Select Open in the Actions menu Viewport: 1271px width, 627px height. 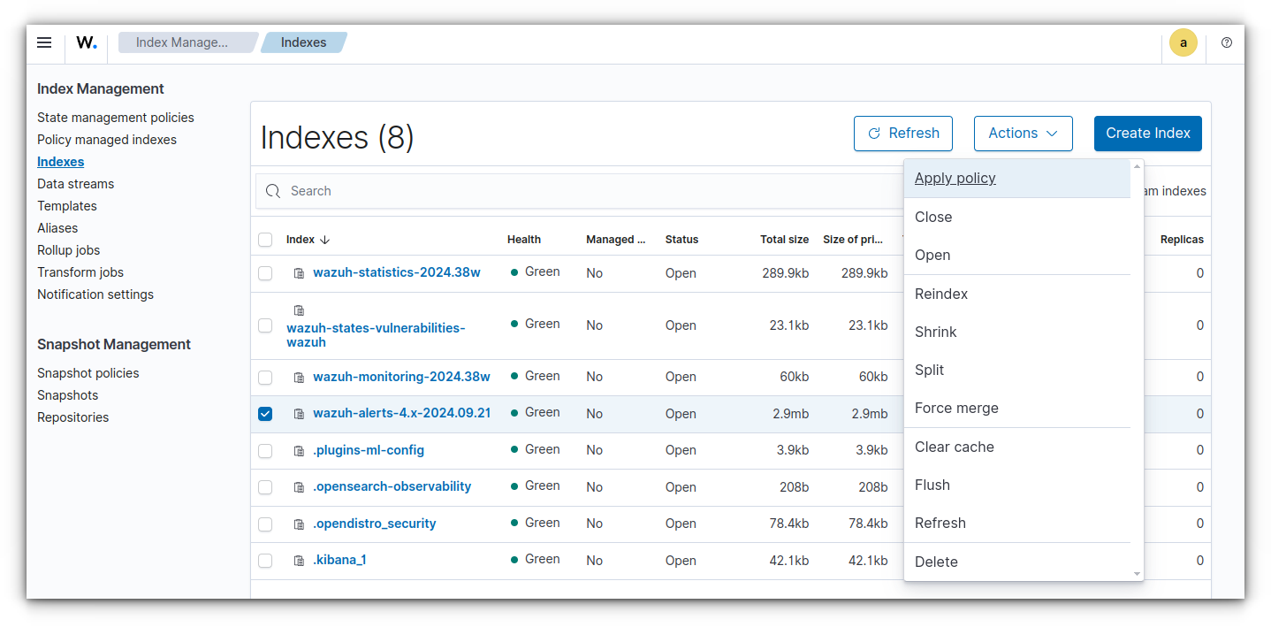1016,255
